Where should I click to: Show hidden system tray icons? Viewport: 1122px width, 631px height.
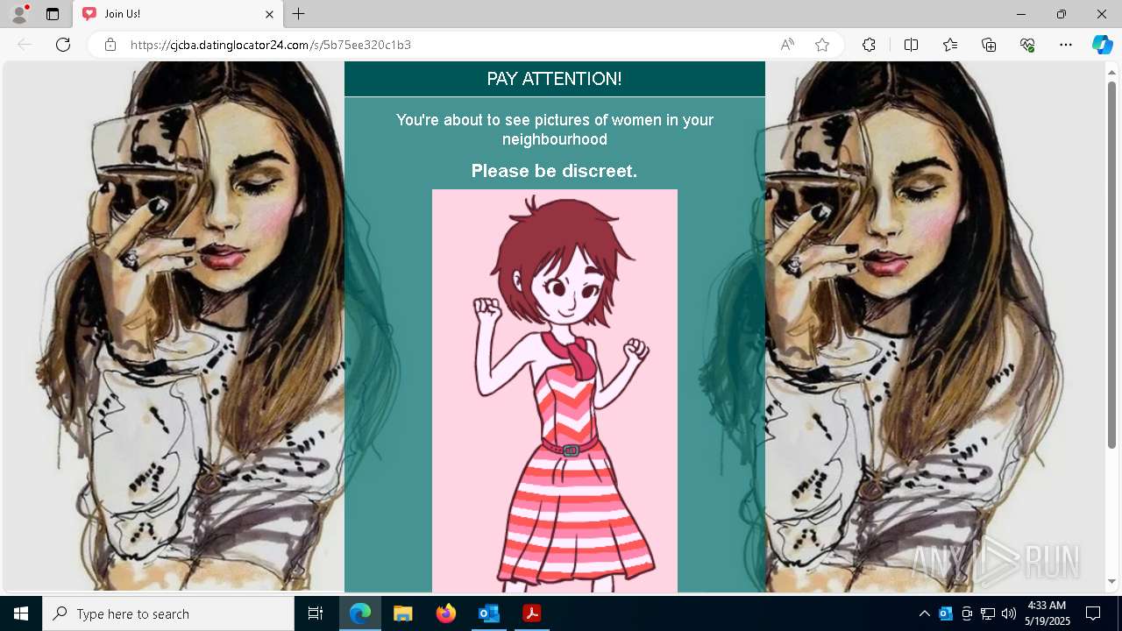pos(924,613)
